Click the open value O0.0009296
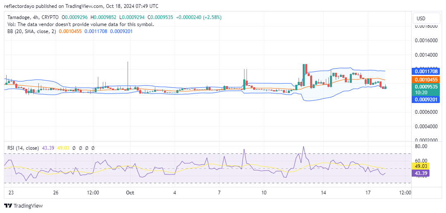This screenshot has height=213, width=446. [74, 17]
